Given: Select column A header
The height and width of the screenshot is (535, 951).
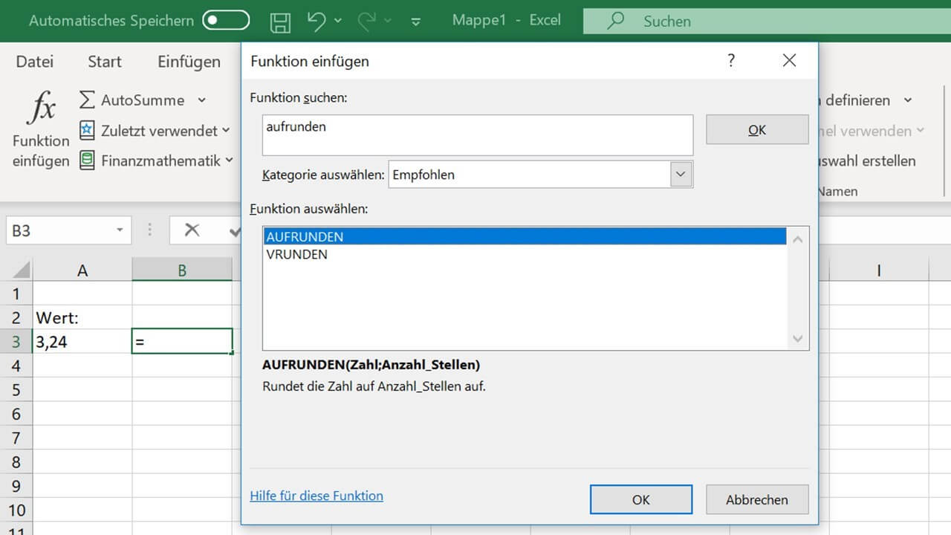Looking at the screenshot, I should click(x=82, y=270).
